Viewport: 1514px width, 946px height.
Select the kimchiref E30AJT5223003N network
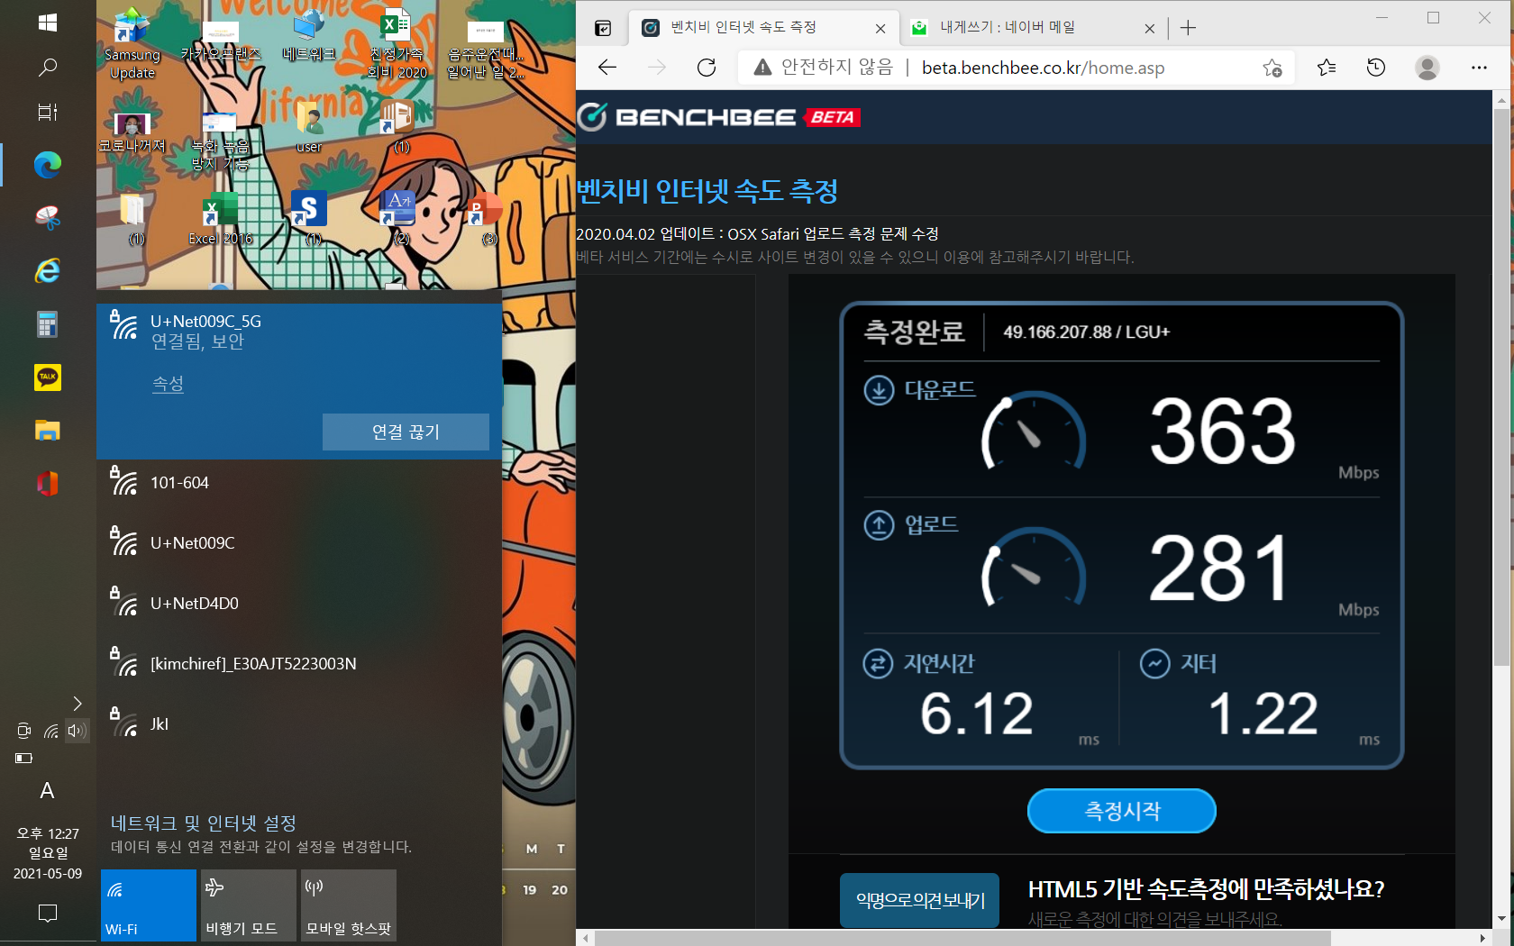point(299,664)
